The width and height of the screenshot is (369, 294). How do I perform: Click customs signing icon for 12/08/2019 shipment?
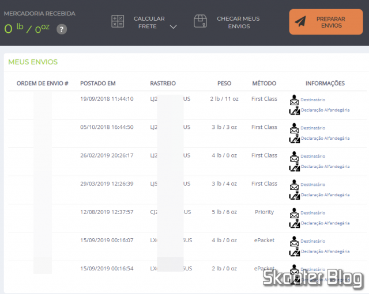(x=295, y=223)
